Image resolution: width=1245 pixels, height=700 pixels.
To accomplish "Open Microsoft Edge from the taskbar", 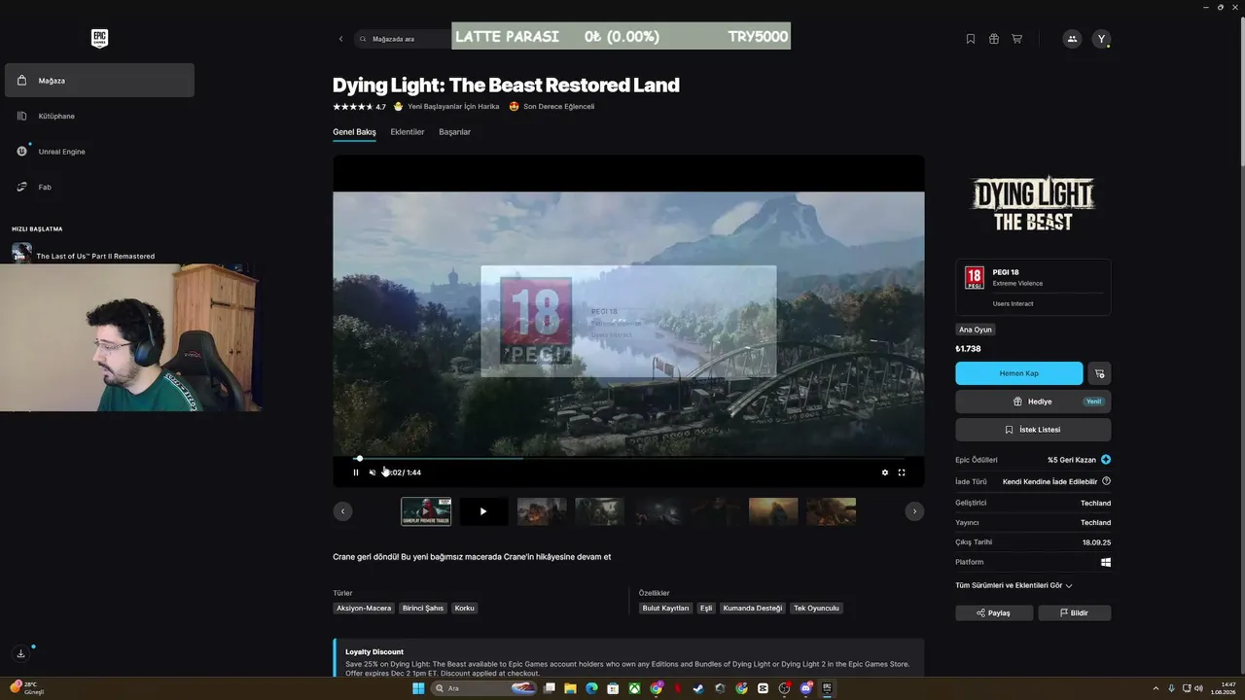I will (x=591, y=688).
